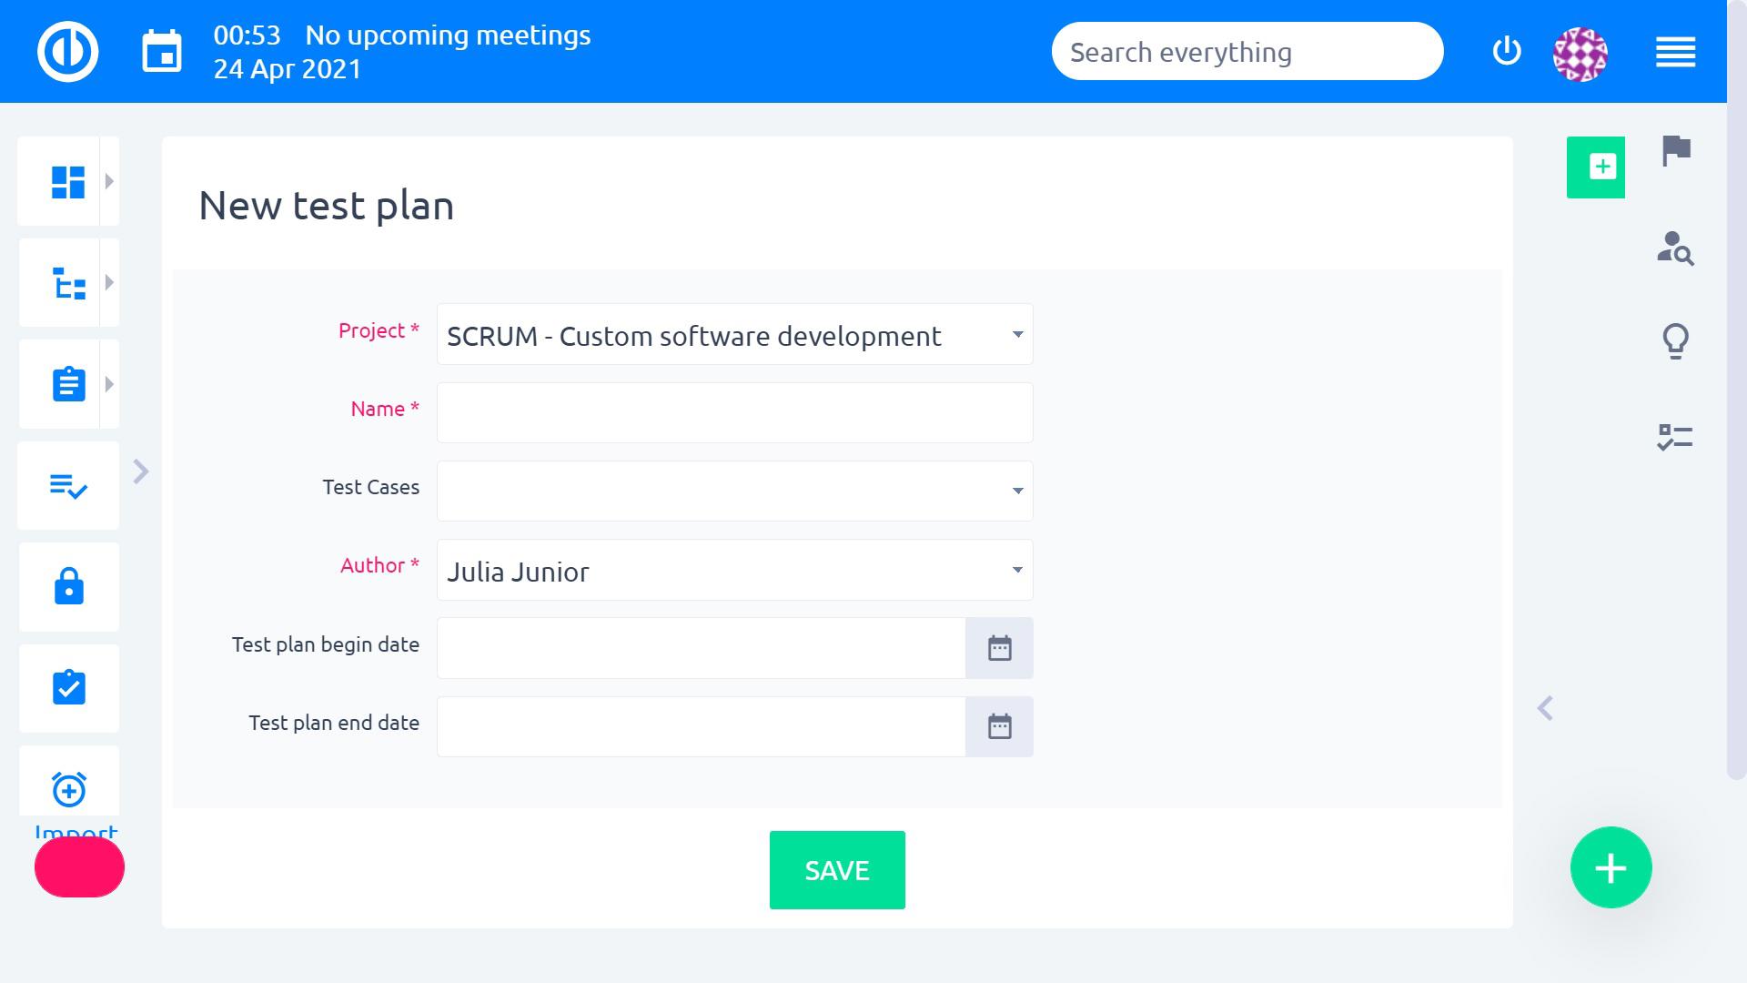Open the Test Cases dropdown
The height and width of the screenshot is (983, 1747).
click(x=734, y=491)
